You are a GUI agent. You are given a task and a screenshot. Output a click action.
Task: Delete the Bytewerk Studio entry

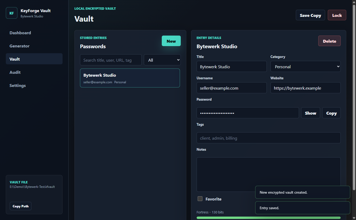point(329,41)
